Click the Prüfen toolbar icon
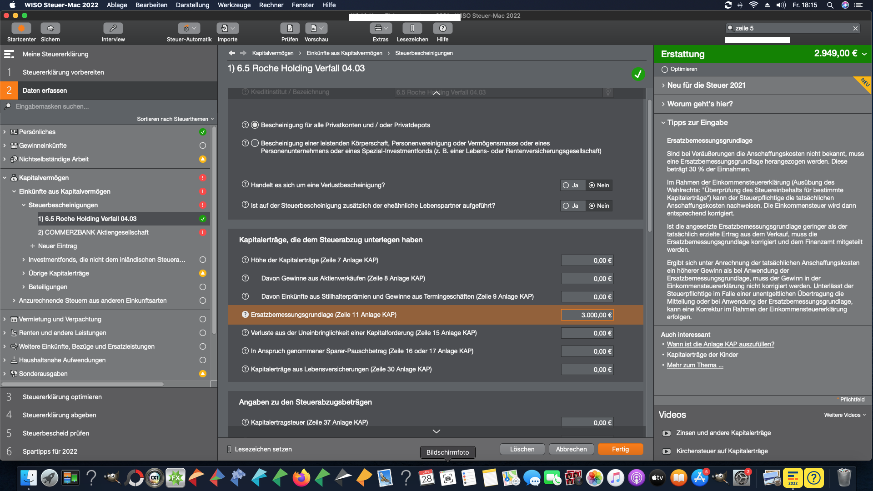The height and width of the screenshot is (491, 873). click(x=290, y=29)
